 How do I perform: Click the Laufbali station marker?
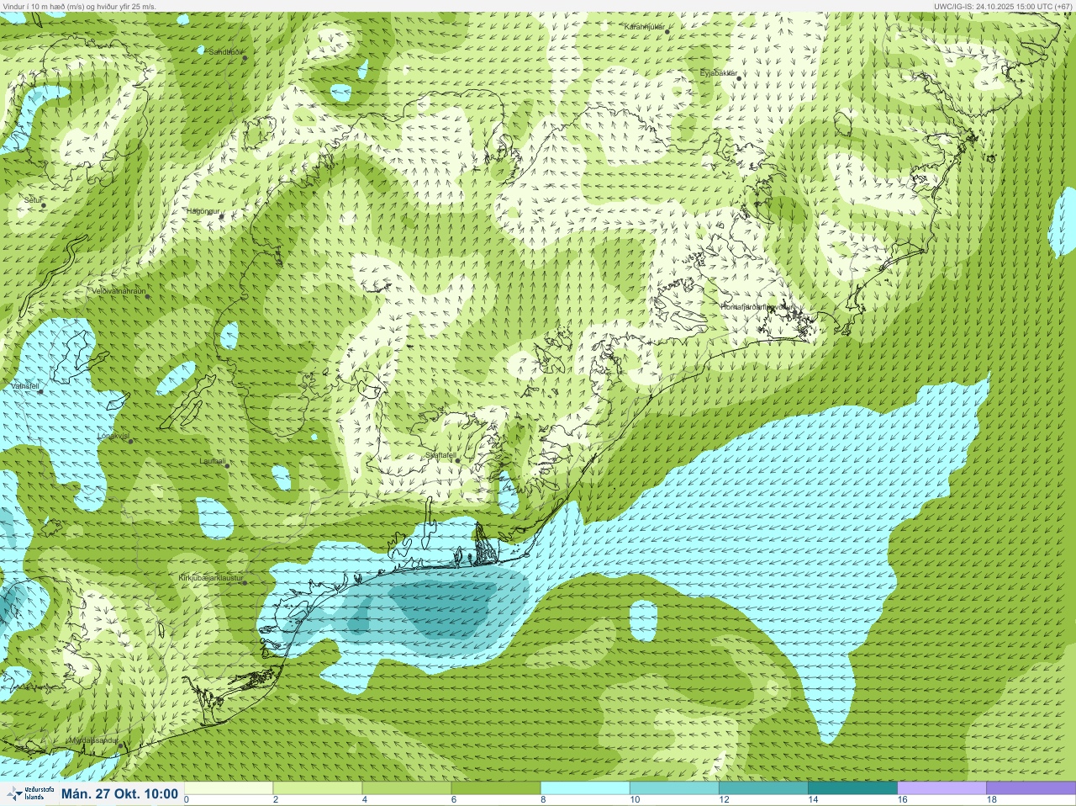226,465
